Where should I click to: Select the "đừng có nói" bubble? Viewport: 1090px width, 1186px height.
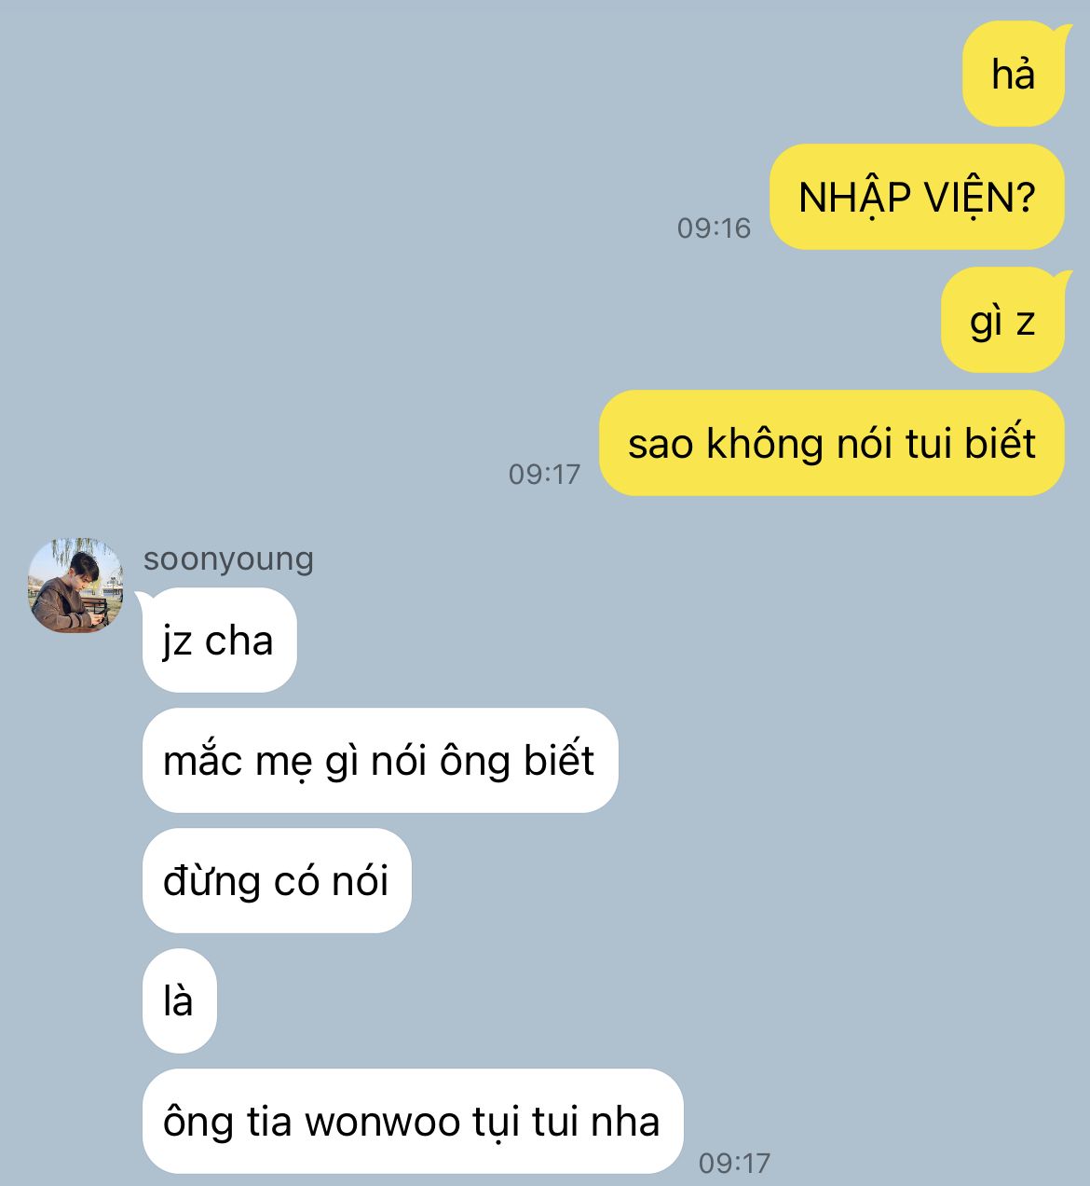click(277, 880)
